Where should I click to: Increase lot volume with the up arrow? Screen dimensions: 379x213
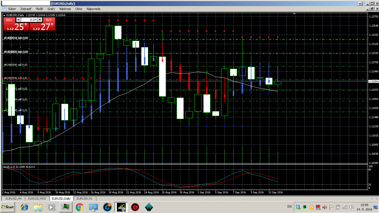(x=40, y=20)
